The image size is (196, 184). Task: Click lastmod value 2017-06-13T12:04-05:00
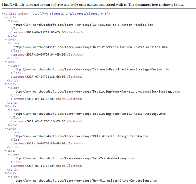click(x=46, y=166)
